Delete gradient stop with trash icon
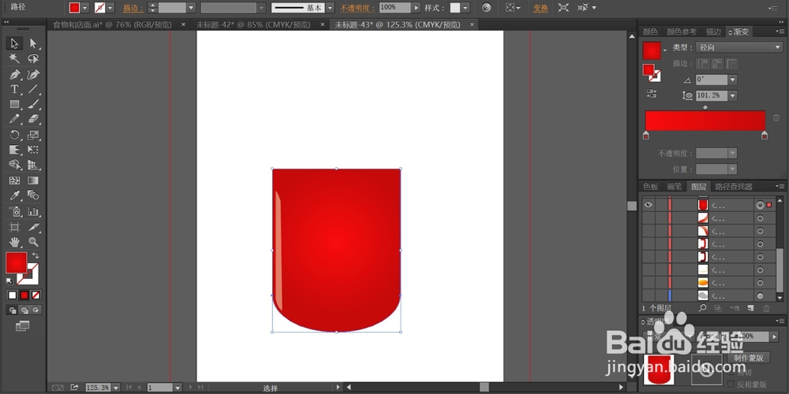The width and height of the screenshot is (789, 394). 776,117
